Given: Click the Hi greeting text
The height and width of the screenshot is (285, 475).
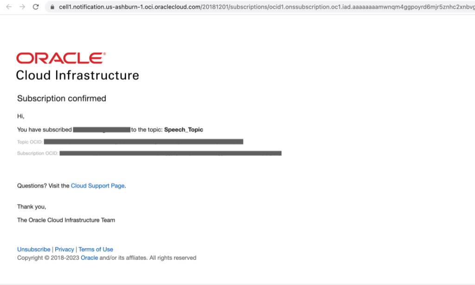Looking at the screenshot, I should 19,116.
